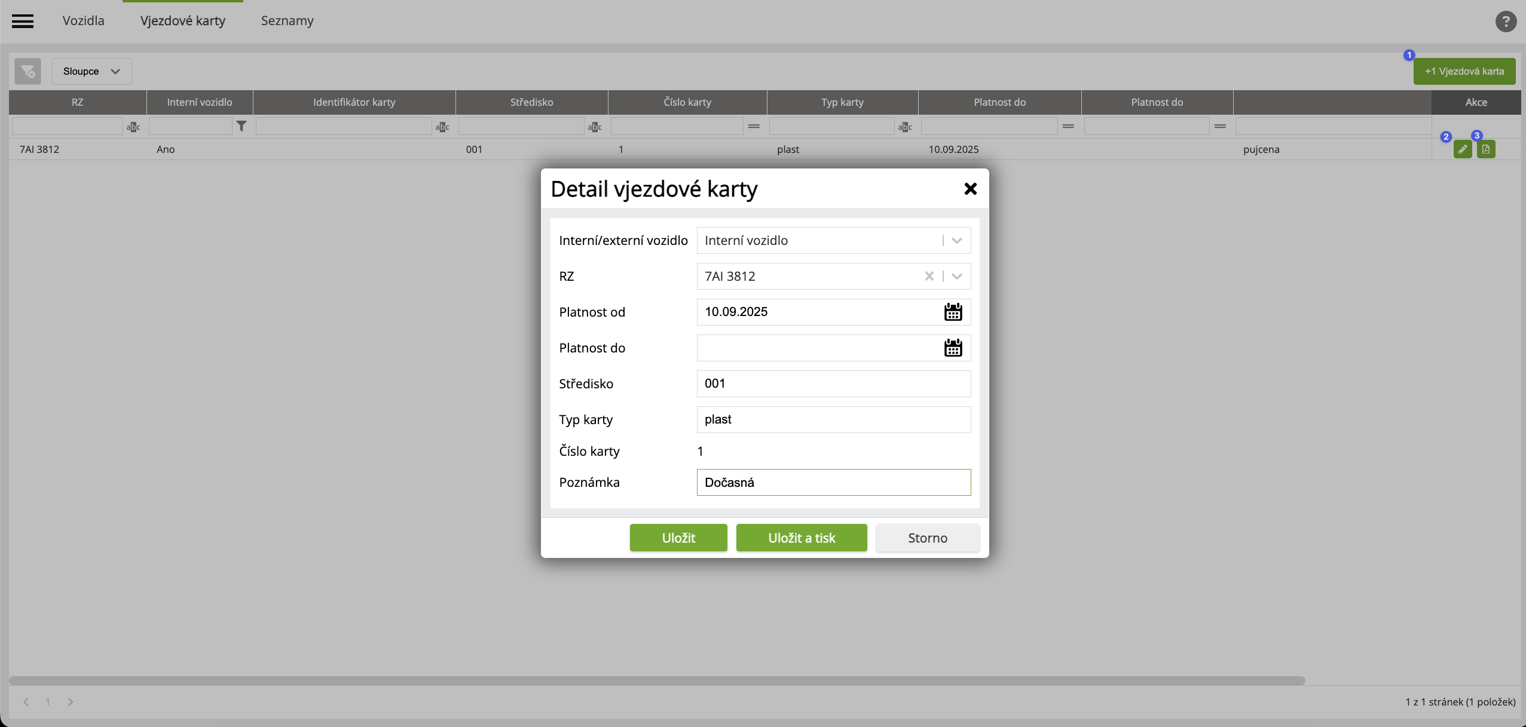Image resolution: width=1526 pixels, height=727 pixels.
Task: Switch to the Seznamy tab
Action: (287, 21)
